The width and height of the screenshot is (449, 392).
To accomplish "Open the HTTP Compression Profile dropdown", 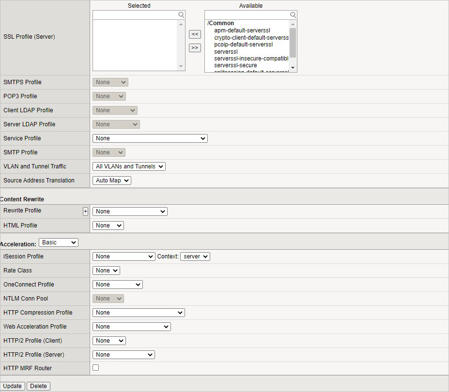I will coord(138,312).
